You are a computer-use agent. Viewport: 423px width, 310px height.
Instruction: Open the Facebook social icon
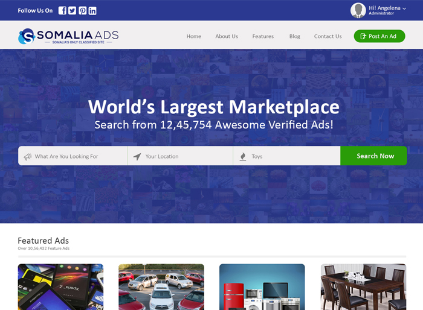click(62, 10)
